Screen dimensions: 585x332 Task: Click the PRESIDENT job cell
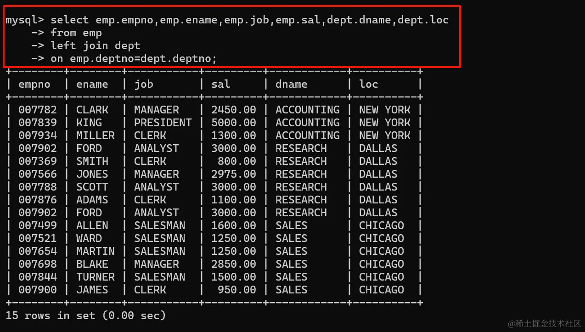coord(163,123)
